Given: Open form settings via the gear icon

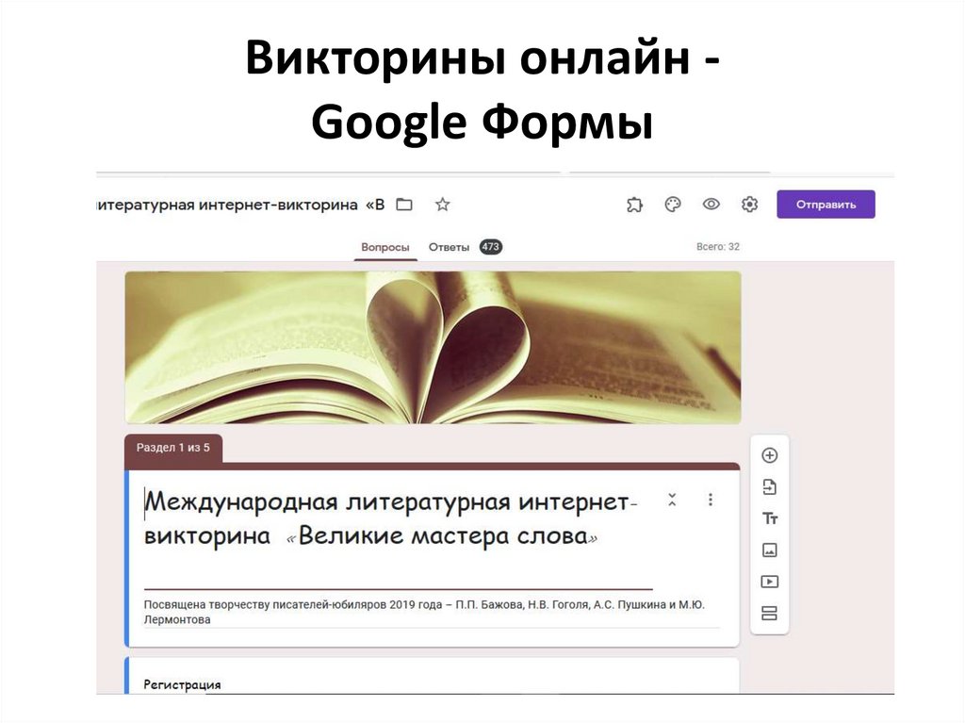Looking at the screenshot, I should click(x=749, y=204).
